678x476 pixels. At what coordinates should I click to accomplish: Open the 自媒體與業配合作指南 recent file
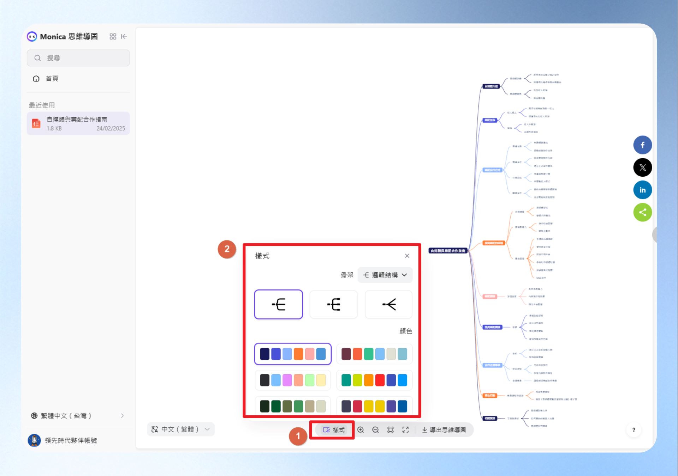coord(78,123)
